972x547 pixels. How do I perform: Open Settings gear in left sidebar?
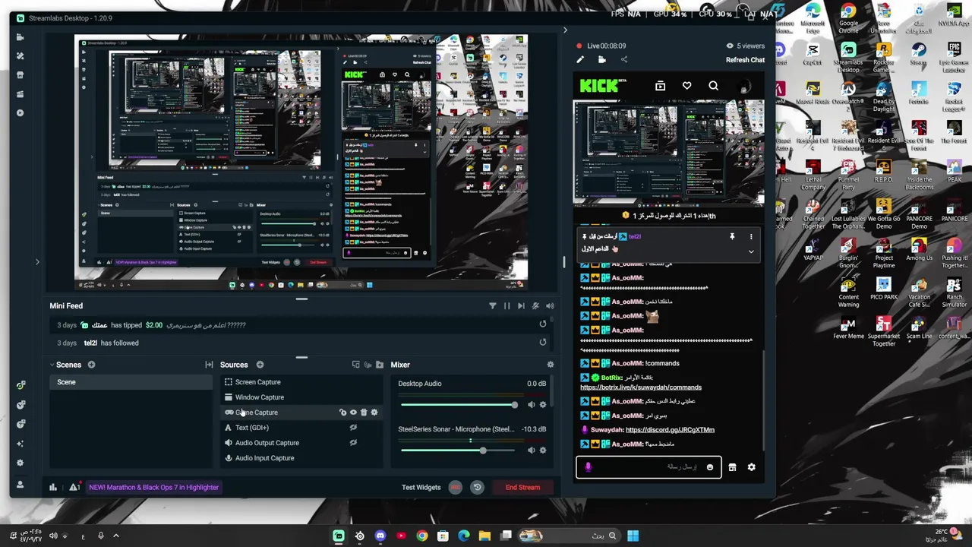coord(21,463)
